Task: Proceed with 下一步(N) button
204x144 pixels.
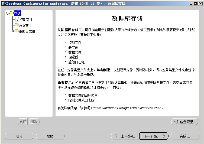Action: [x=154, y=136]
